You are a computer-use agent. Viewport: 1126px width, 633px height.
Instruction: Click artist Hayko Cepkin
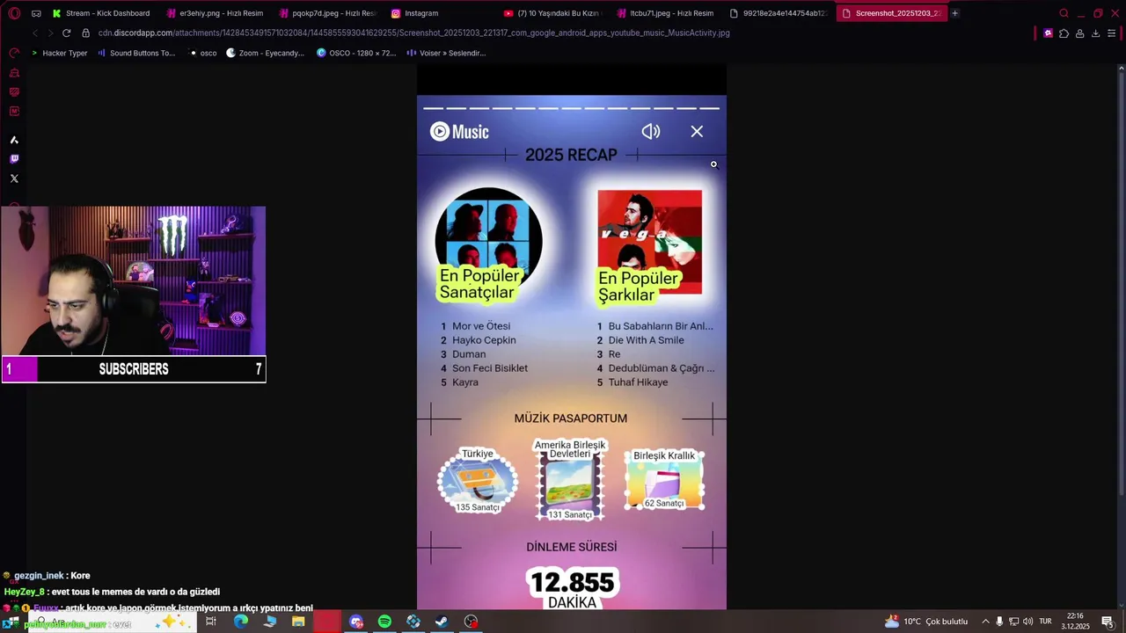point(484,340)
